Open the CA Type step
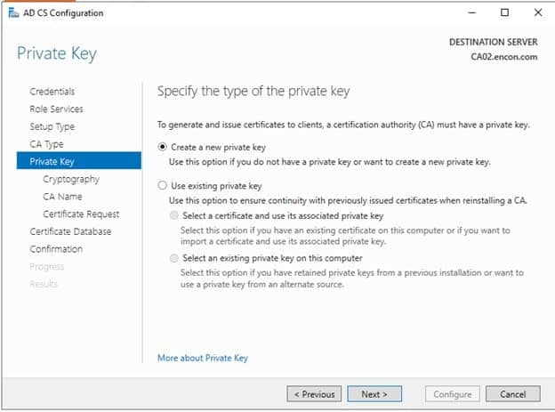 (46, 144)
